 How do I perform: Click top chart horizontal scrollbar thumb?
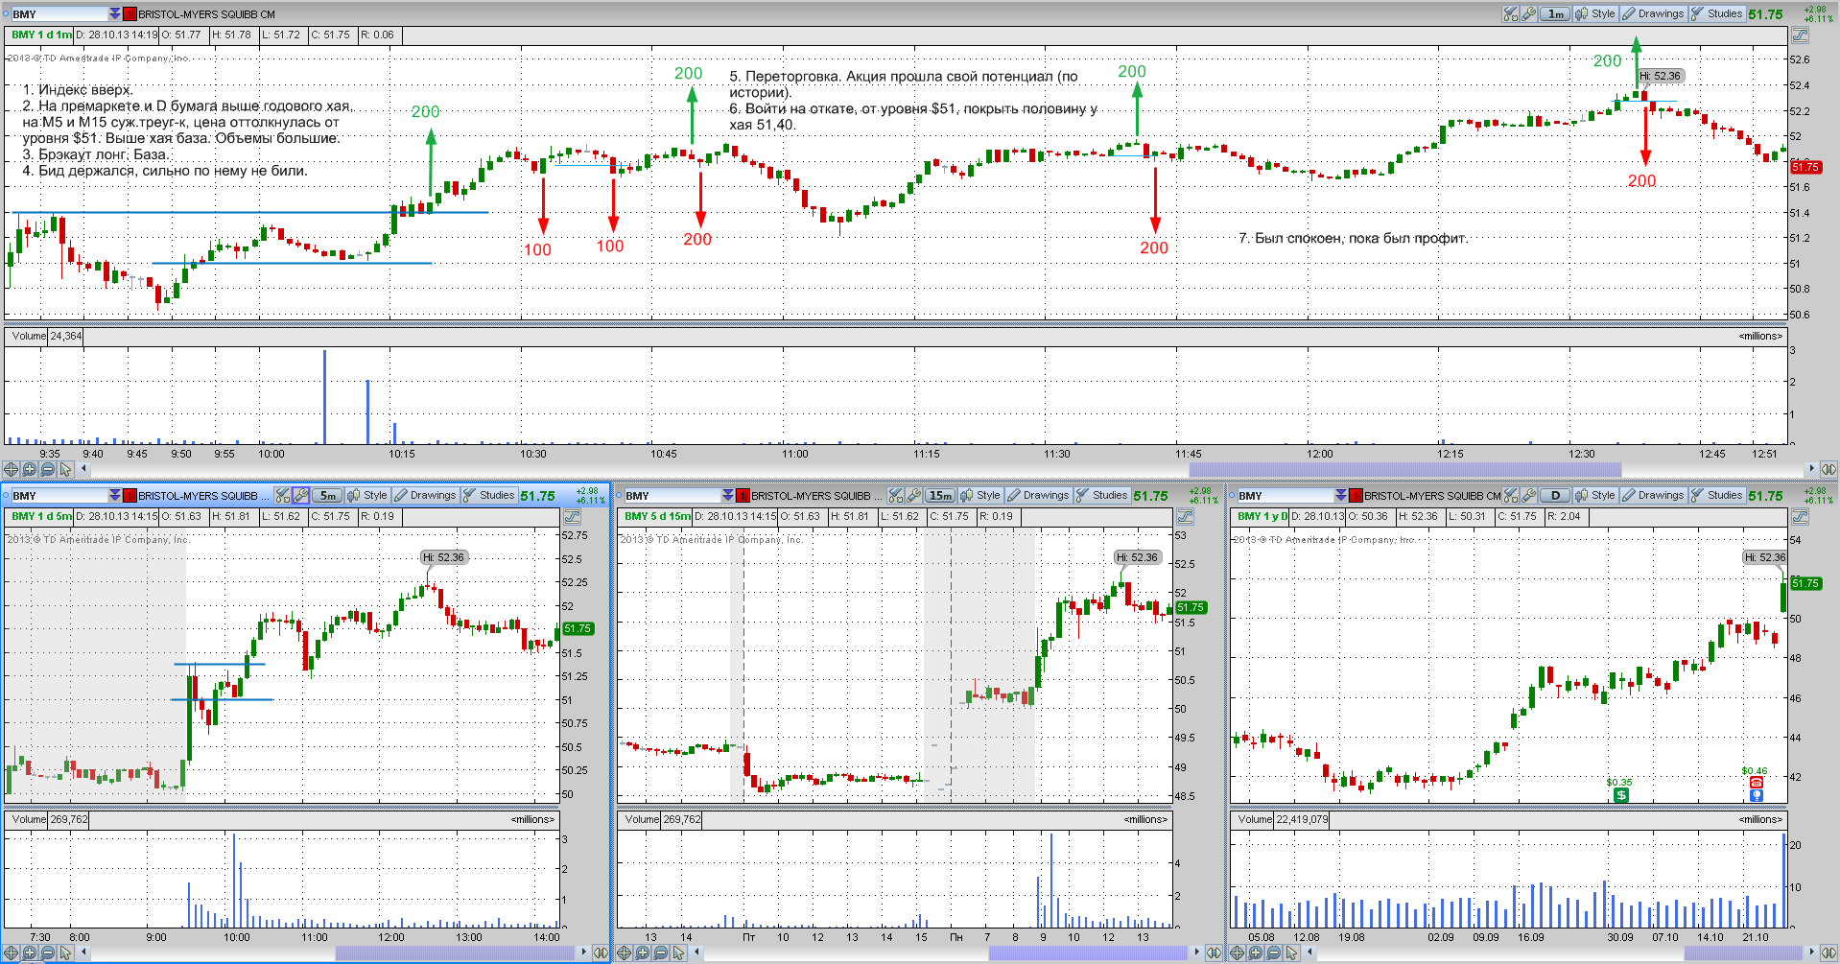[1404, 469]
